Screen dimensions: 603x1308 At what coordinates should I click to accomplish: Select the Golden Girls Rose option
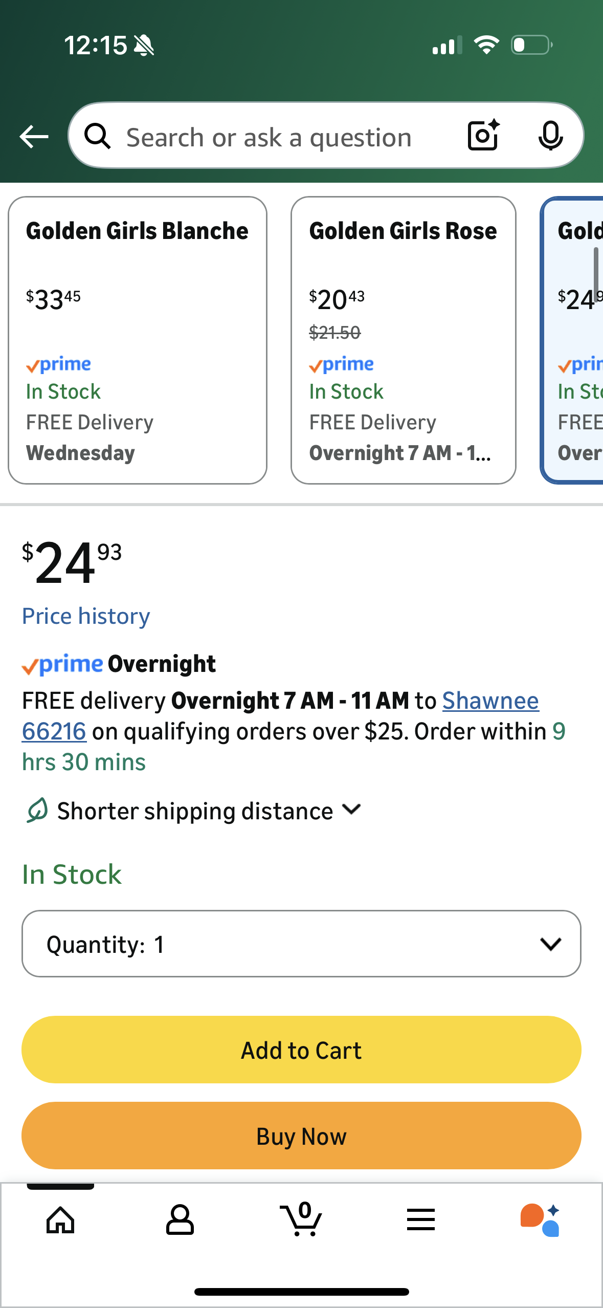point(403,340)
